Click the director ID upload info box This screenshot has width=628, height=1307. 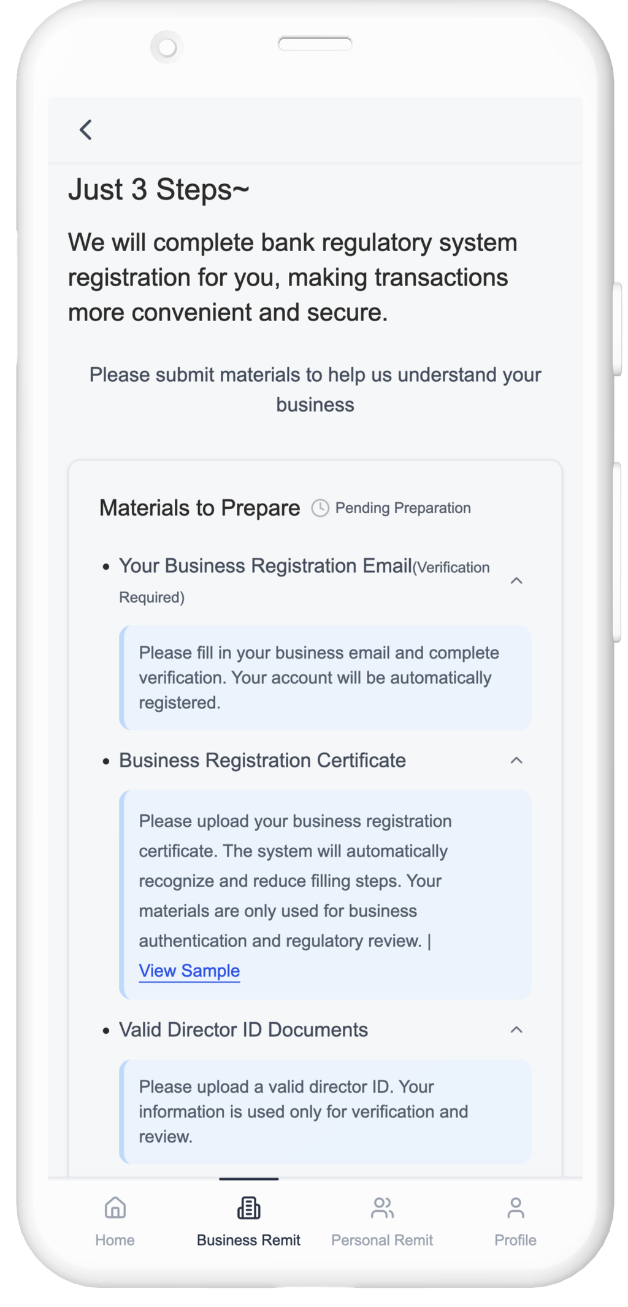point(325,1111)
